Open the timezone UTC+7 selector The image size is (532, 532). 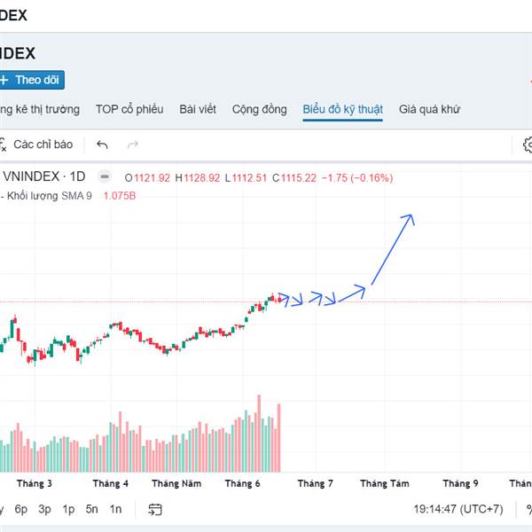point(458,509)
